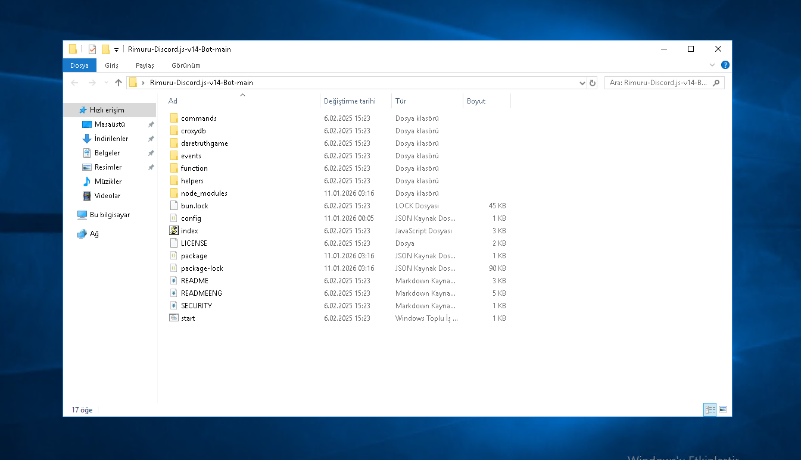Viewport: 801px width, 460px height.
Task: Click the pin icon next to Resimler
Action: coord(151,167)
